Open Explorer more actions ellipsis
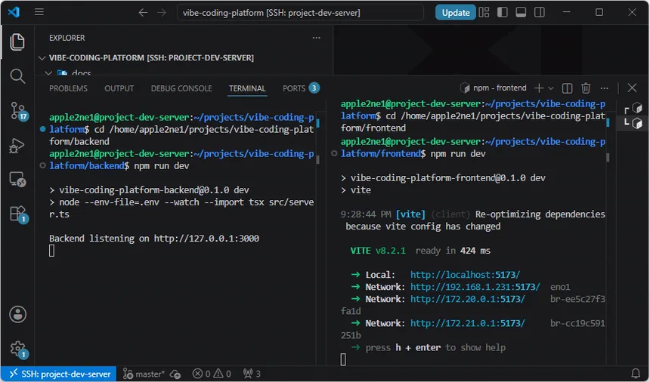The width and height of the screenshot is (650, 382). click(316, 38)
